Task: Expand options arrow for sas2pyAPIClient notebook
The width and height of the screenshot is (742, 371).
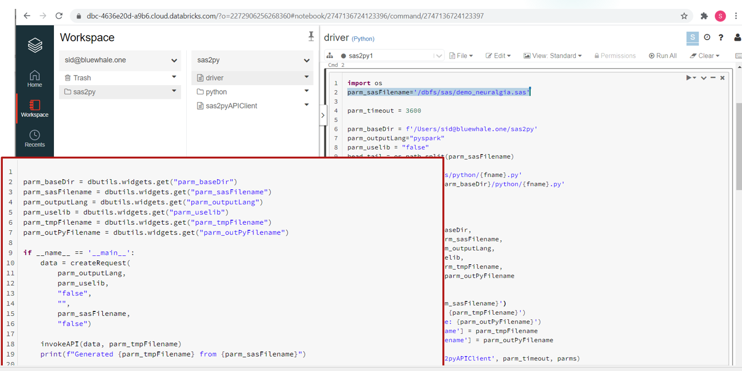Action: click(x=306, y=105)
